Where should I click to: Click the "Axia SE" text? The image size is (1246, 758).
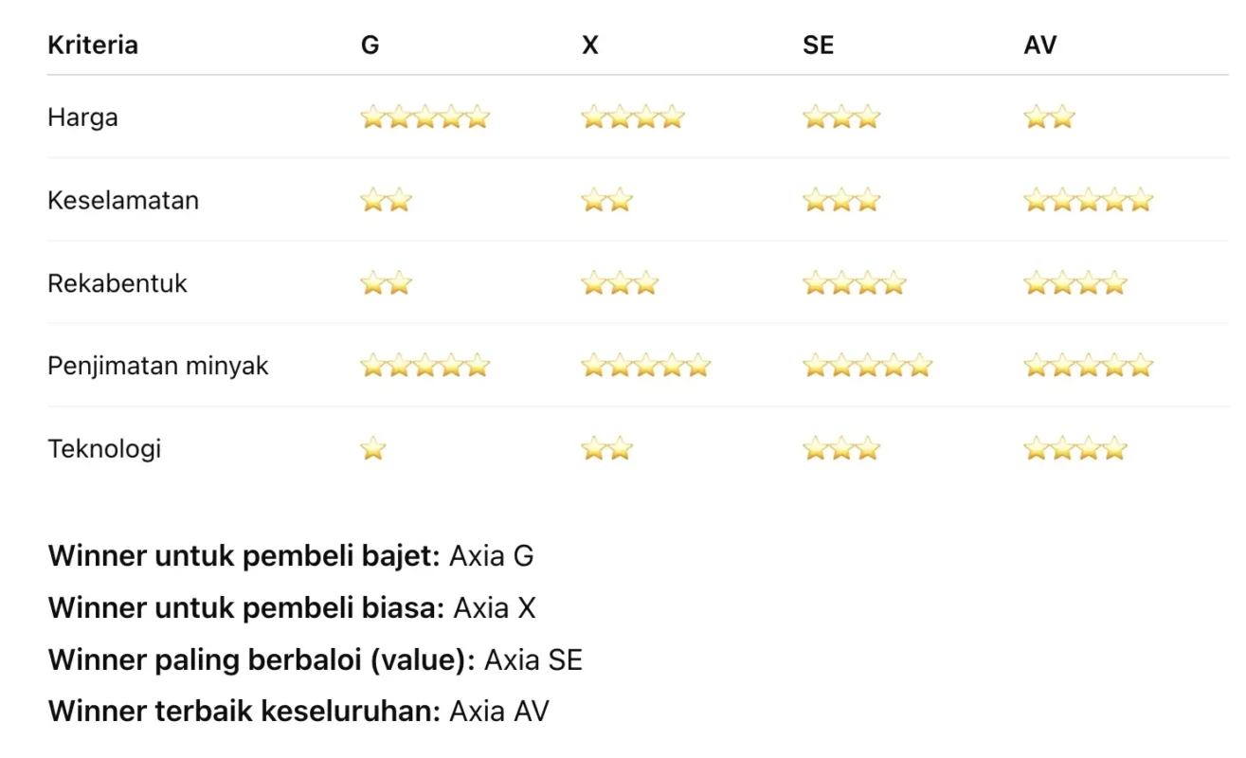coord(533,659)
